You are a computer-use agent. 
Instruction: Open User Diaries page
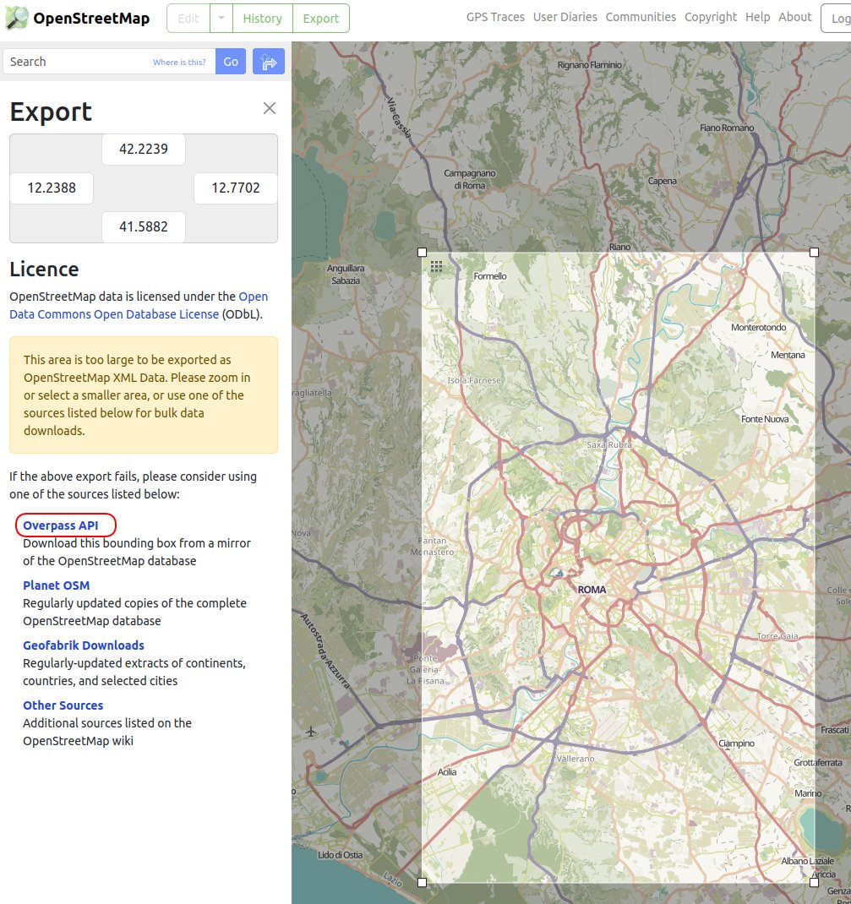pyautogui.click(x=565, y=17)
